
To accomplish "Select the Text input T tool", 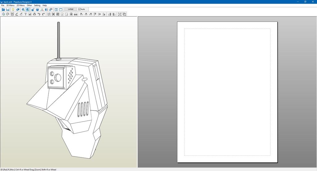I will [25, 14].
